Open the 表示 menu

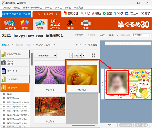pos(48,8)
